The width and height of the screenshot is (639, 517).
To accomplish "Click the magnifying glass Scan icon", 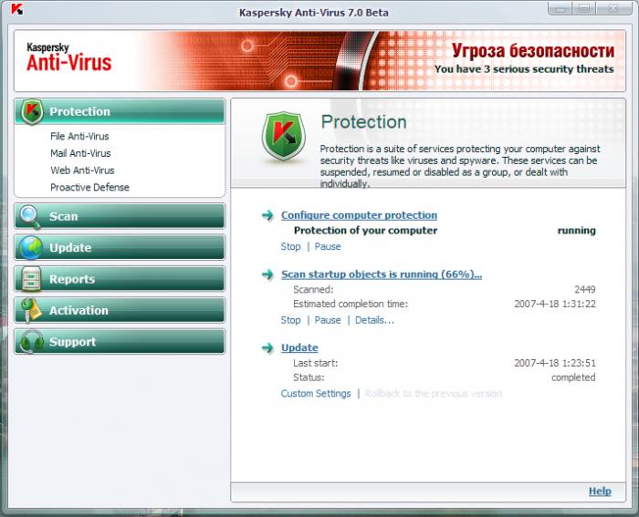I will (x=30, y=217).
